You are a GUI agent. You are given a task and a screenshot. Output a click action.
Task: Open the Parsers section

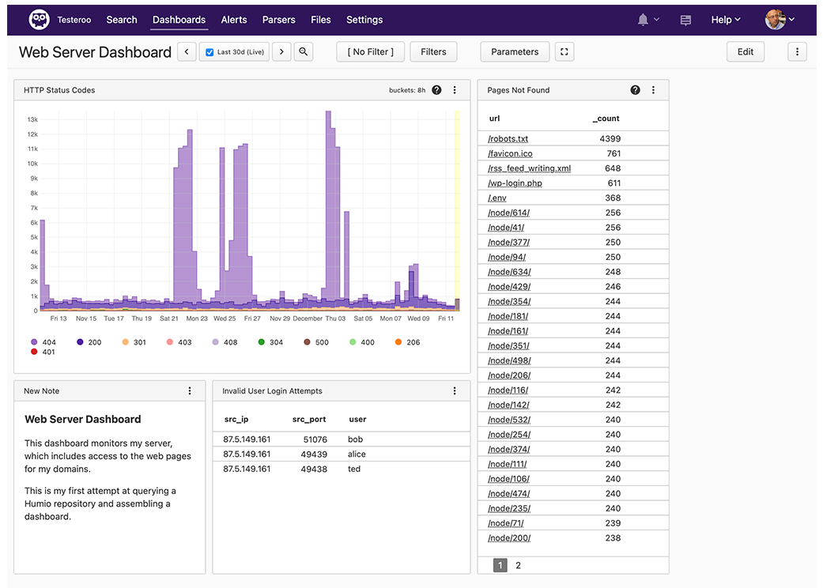click(279, 20)
